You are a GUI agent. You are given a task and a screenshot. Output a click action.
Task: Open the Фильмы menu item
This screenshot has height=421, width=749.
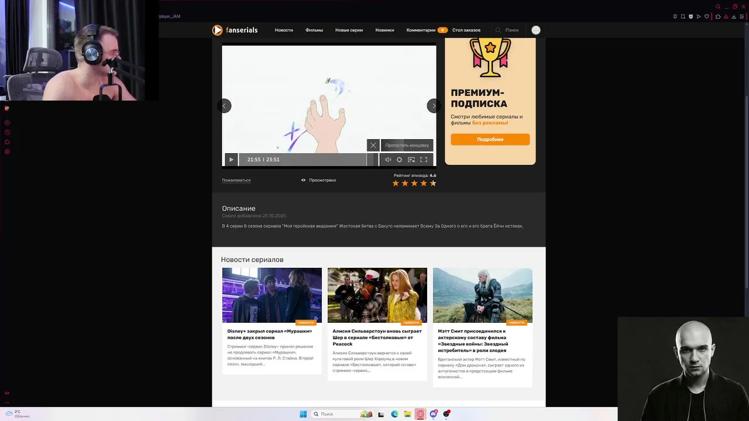pyautogui.click(x=314, y=30)
